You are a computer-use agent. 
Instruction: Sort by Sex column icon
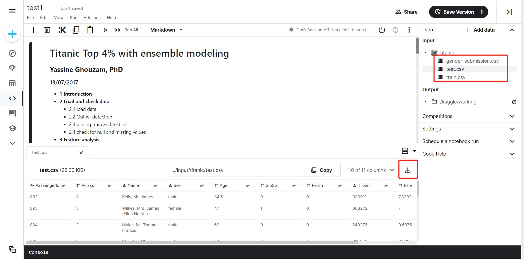click(x=203, y=185)
